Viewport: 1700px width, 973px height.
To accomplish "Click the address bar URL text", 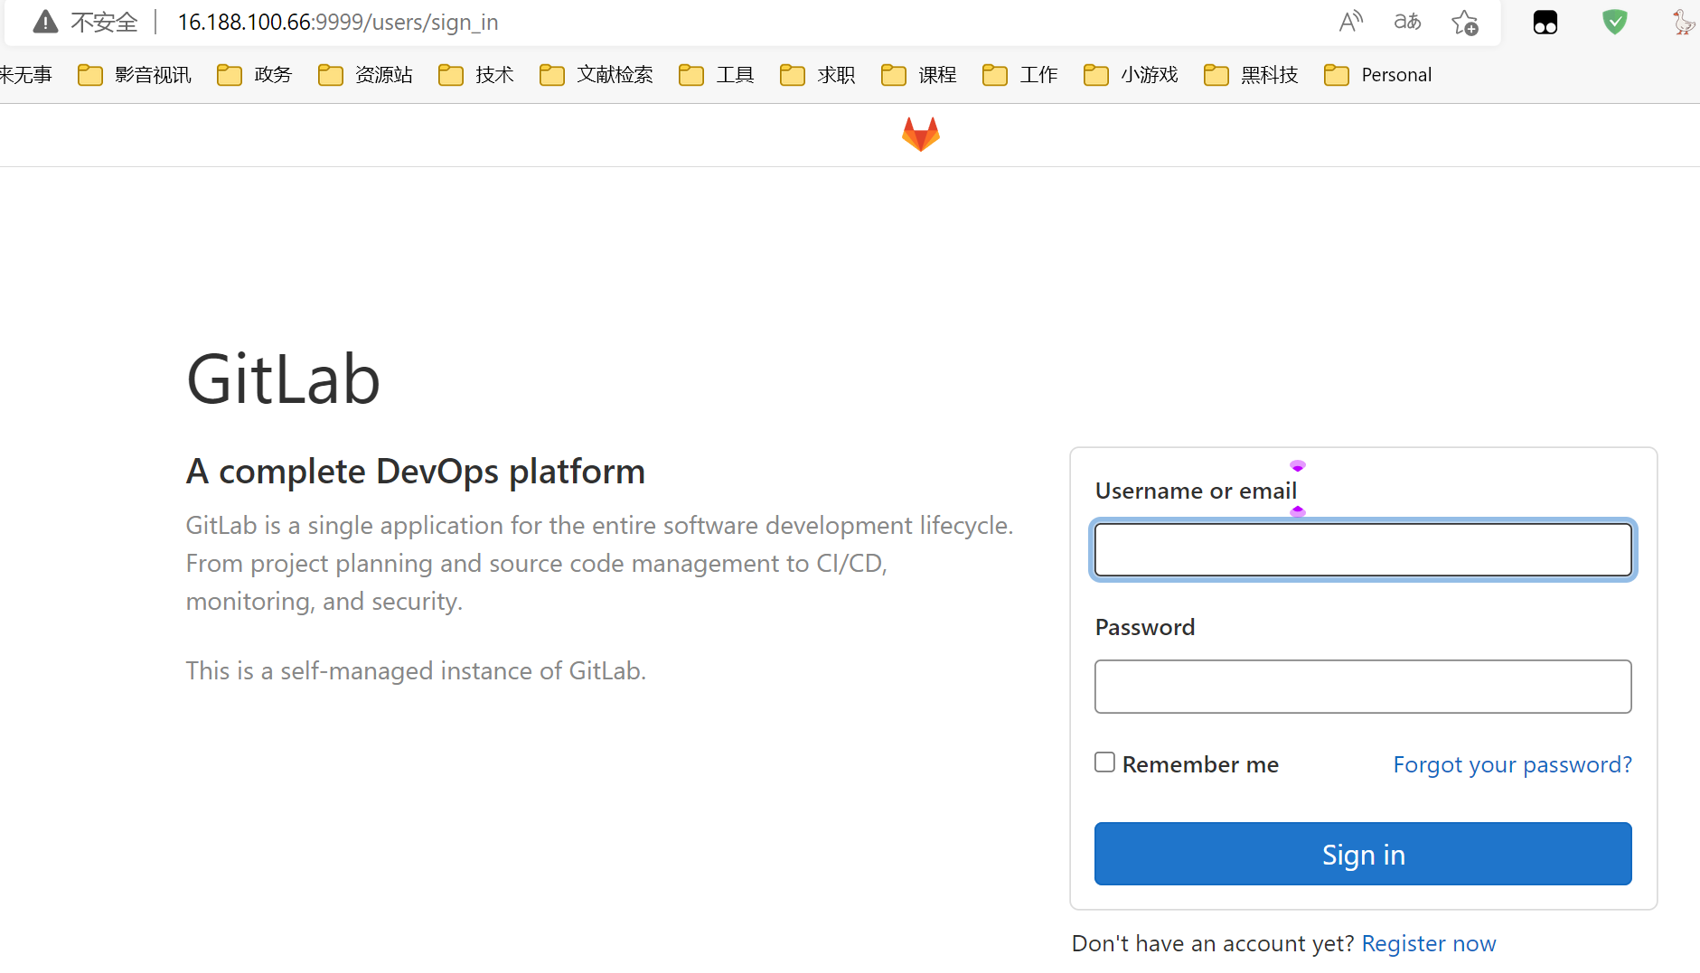I will pyautogui.click(x=338, y=23).
